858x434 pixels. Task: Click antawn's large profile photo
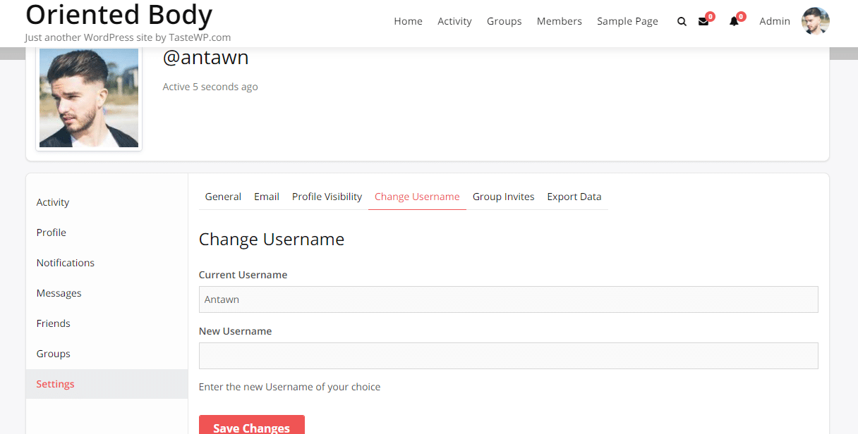[x=88, y=97]
